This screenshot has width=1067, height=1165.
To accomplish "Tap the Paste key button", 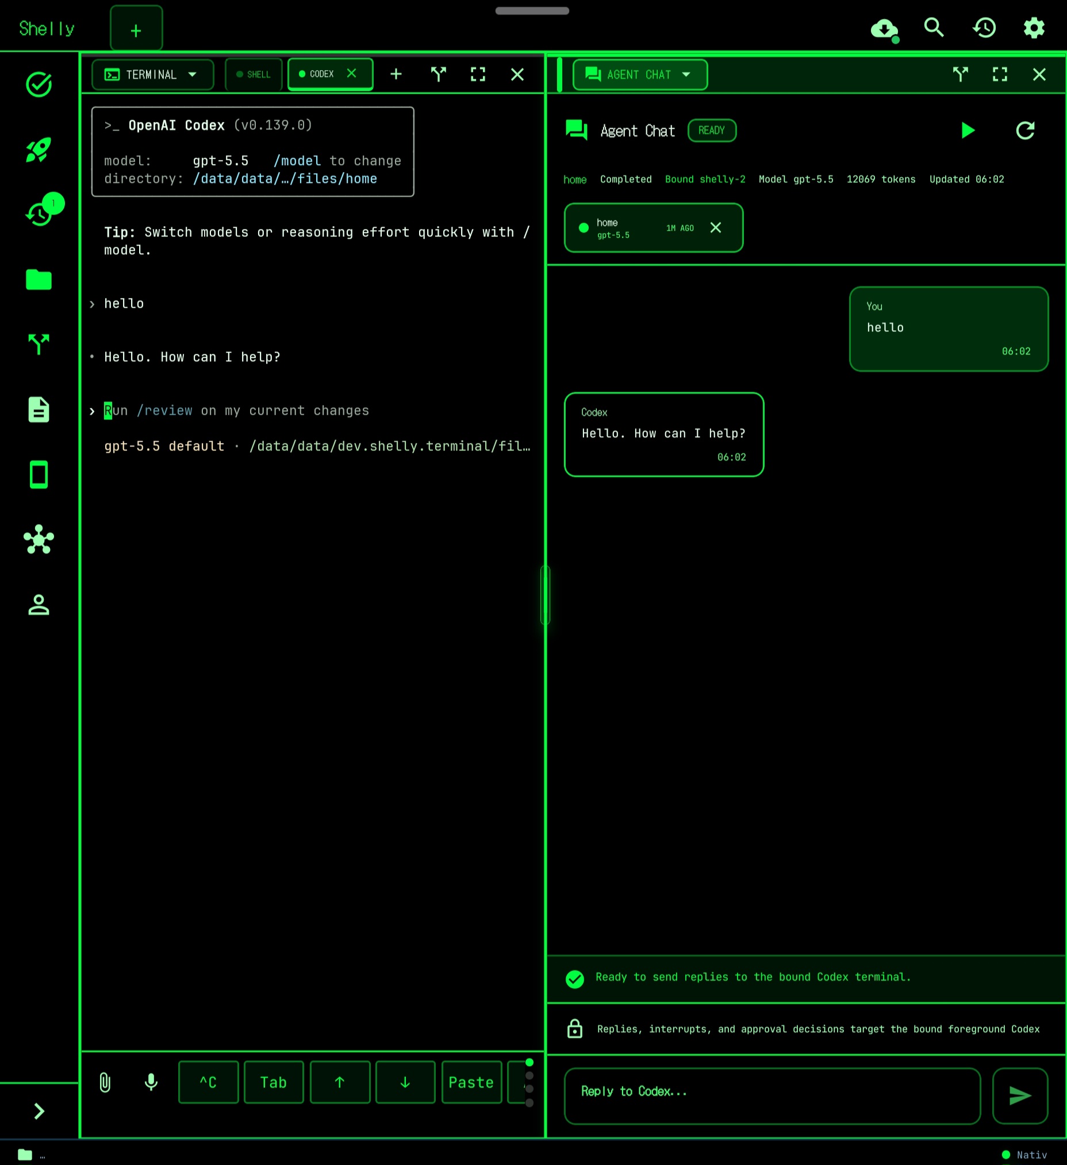I will pos(472,1082).
